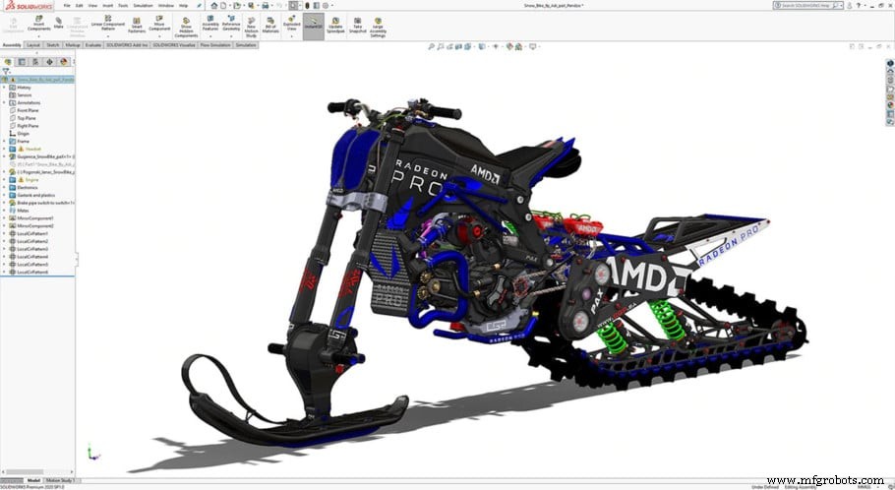The height and width of the screenshot is (490, 895).
Task: Expand the History tree node
Action: coord(5,88)
